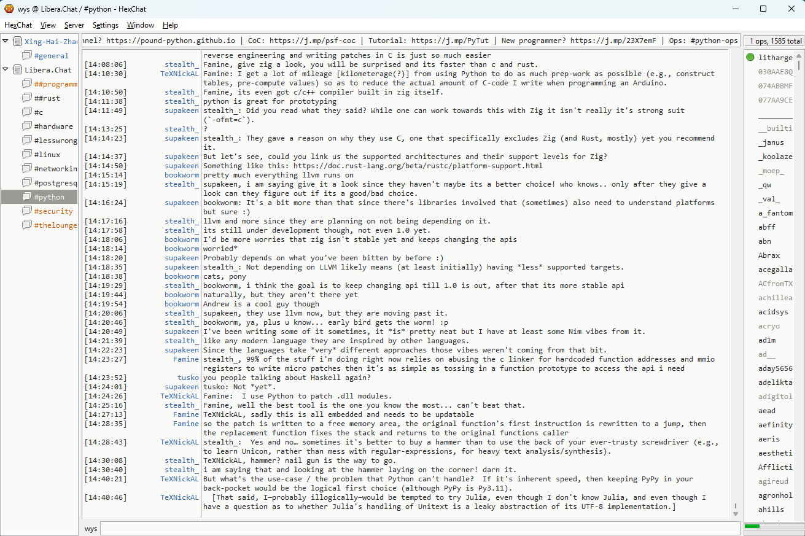This screenshot has width=805, height=536.
Task: Click the server icon beside Libera.Chat
Action: point(17,70)
